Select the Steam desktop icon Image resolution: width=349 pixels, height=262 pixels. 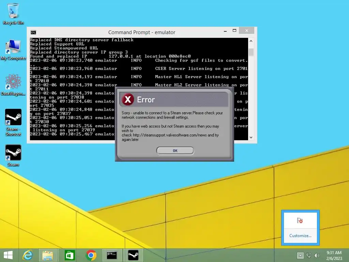tap(13, 156)
